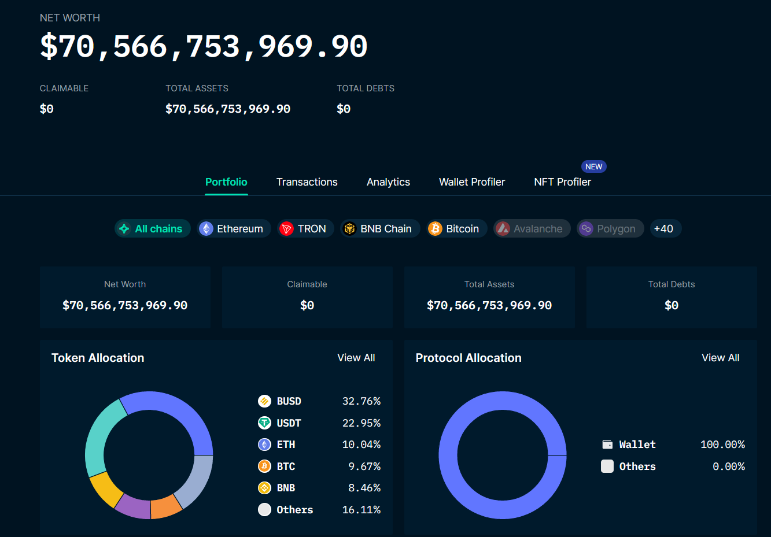
Task: Go to Wallet Profiler
Action: click(x=472, y=182)
